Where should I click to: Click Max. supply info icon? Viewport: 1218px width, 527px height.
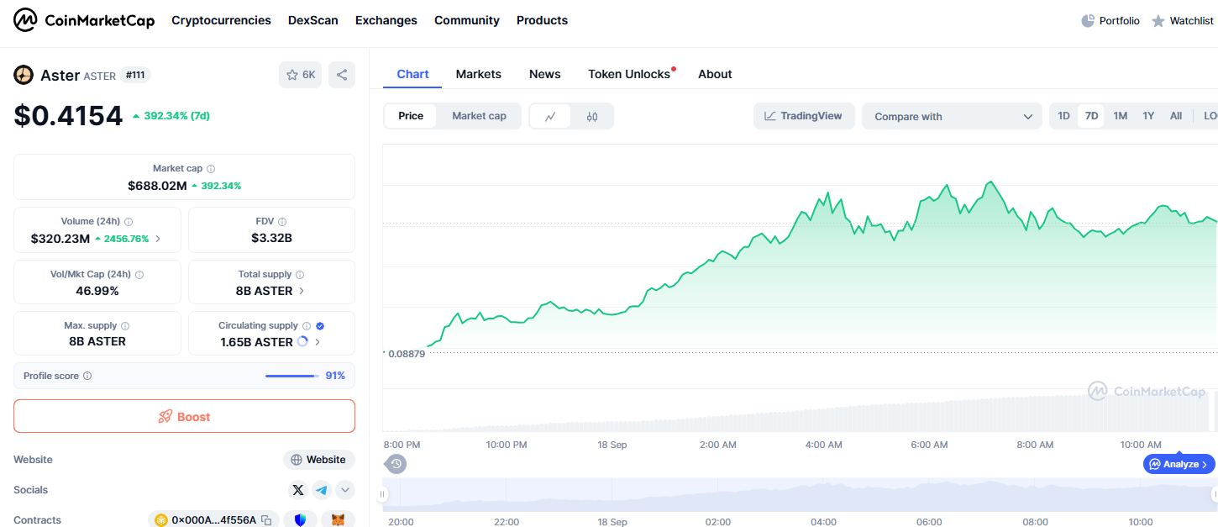(x=125, y=326)
